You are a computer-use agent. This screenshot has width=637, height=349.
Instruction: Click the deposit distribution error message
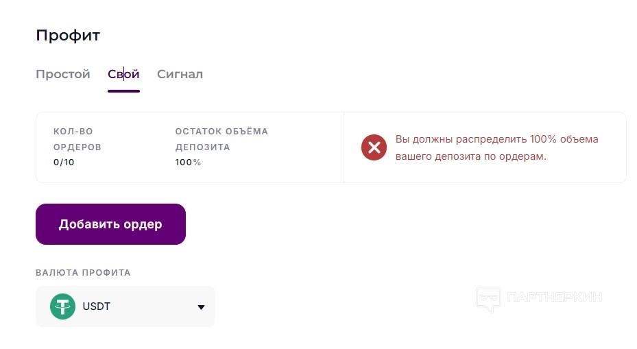(496, 147)
